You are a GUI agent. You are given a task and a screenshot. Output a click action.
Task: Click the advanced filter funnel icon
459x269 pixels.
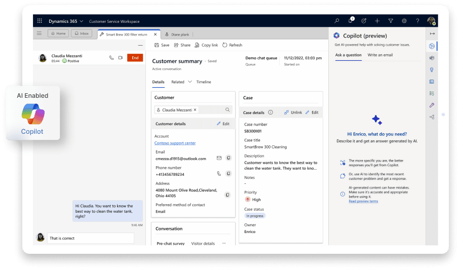pyautogui.click(x=391, y=21)
